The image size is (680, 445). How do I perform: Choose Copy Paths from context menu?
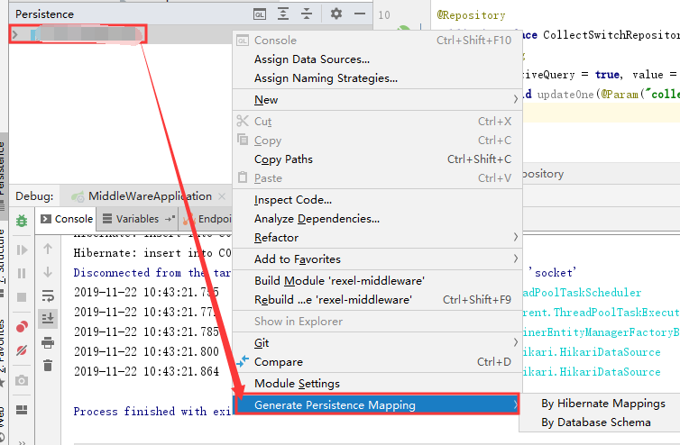377,159
